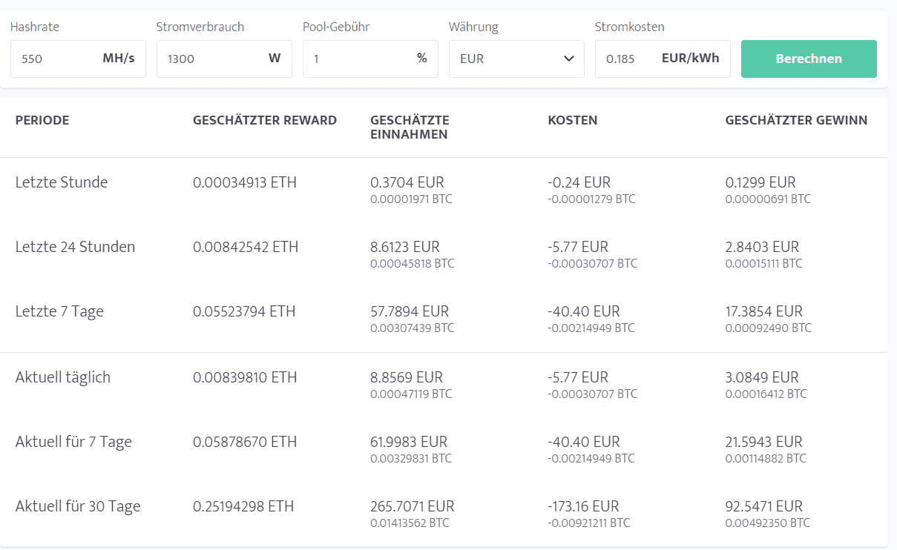Click the EUR/kWh unit label
The height and width of the screenshot is (550, 897).
coord(690,58)
